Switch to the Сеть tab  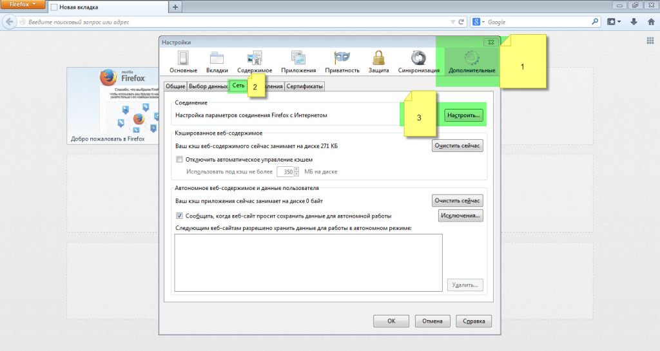pos(238,85)
